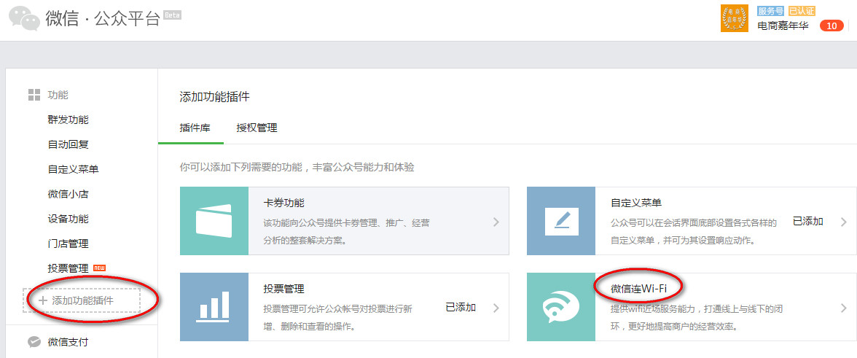This screenshot has width=857, height=358.
Task: Expand the 投票管理 card chevron
Action: click(496, 308)
